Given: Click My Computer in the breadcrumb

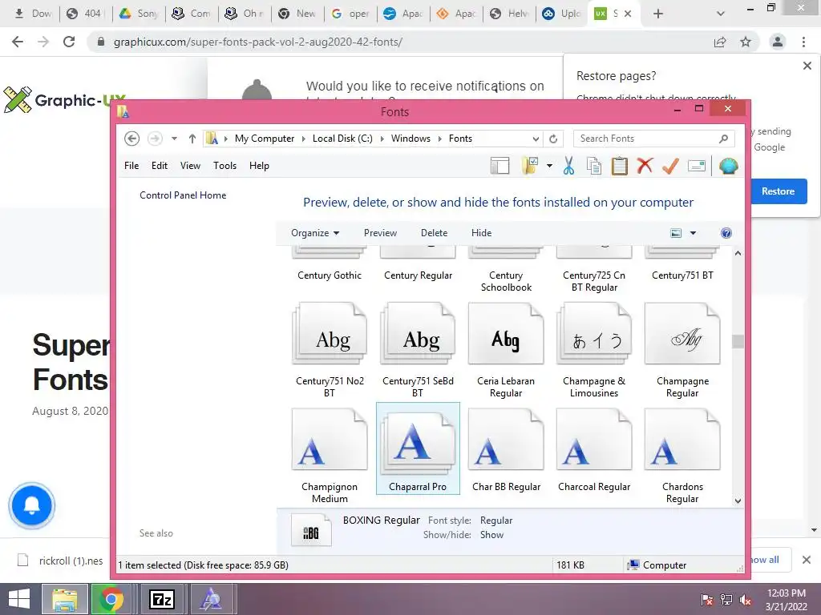Looking at the screenshot, I should (x=265, y=139).
